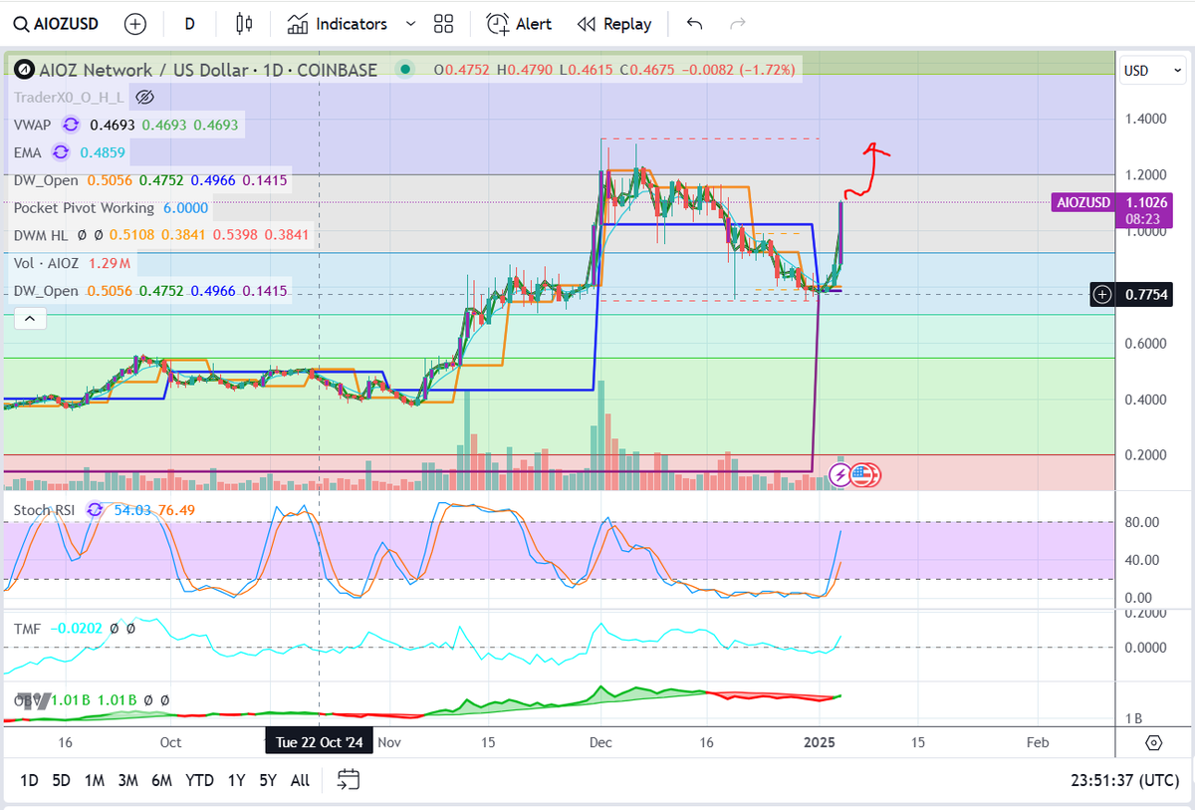
Task: Open indicator templates grid icon
Action: [444, 24]
